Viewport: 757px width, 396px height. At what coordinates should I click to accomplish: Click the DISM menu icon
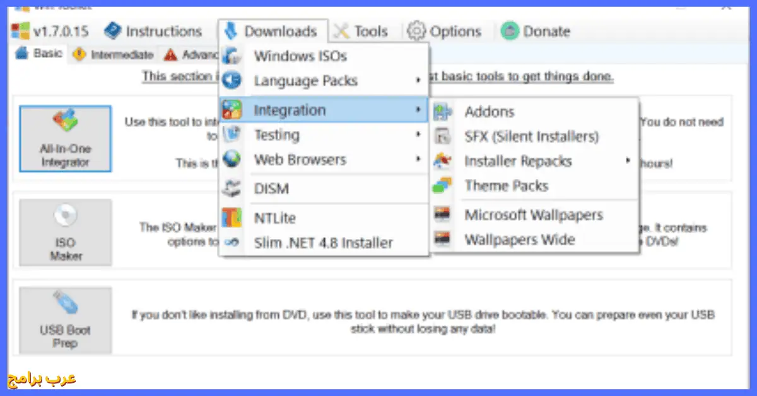[x=232, y=189]
